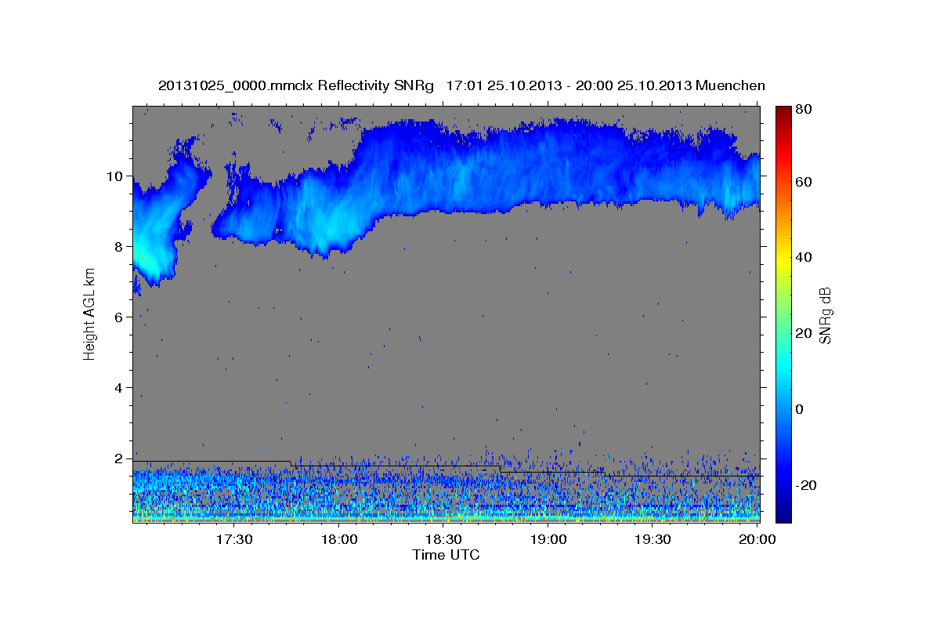This screenshot has height=627, width=940.
Task: Click the height tick label 8
Action: [120, 247]
